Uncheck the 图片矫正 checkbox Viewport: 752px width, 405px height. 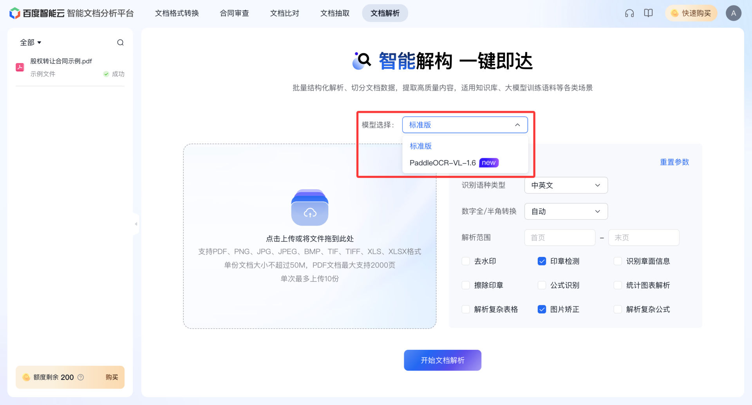pos(542,309)
